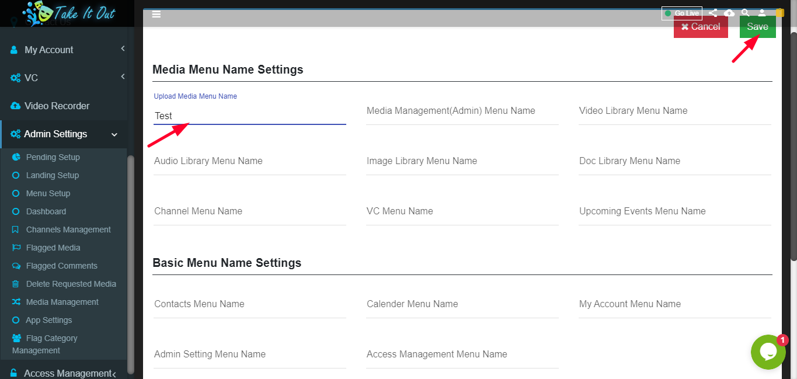The width and height of the screenshot is (797, 379).
Task: Click Video Library Menu Name field
Action: pos(675,111)
